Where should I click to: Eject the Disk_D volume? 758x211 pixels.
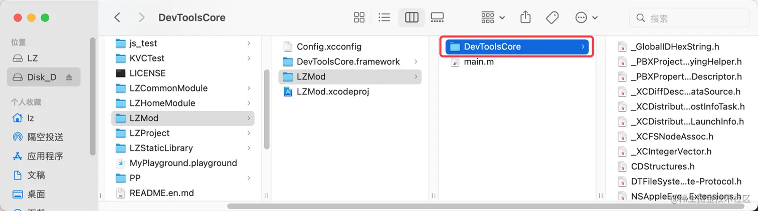[x=69, y=77]
